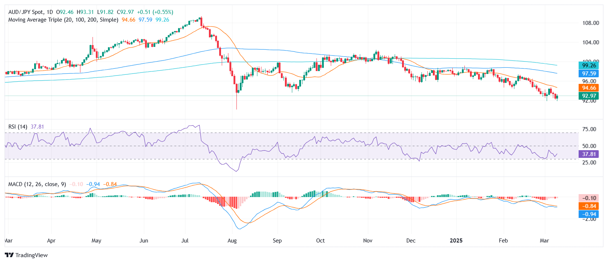
Task: Click the cyan 99.26 moving average label
Action: (x=589, y=66)
